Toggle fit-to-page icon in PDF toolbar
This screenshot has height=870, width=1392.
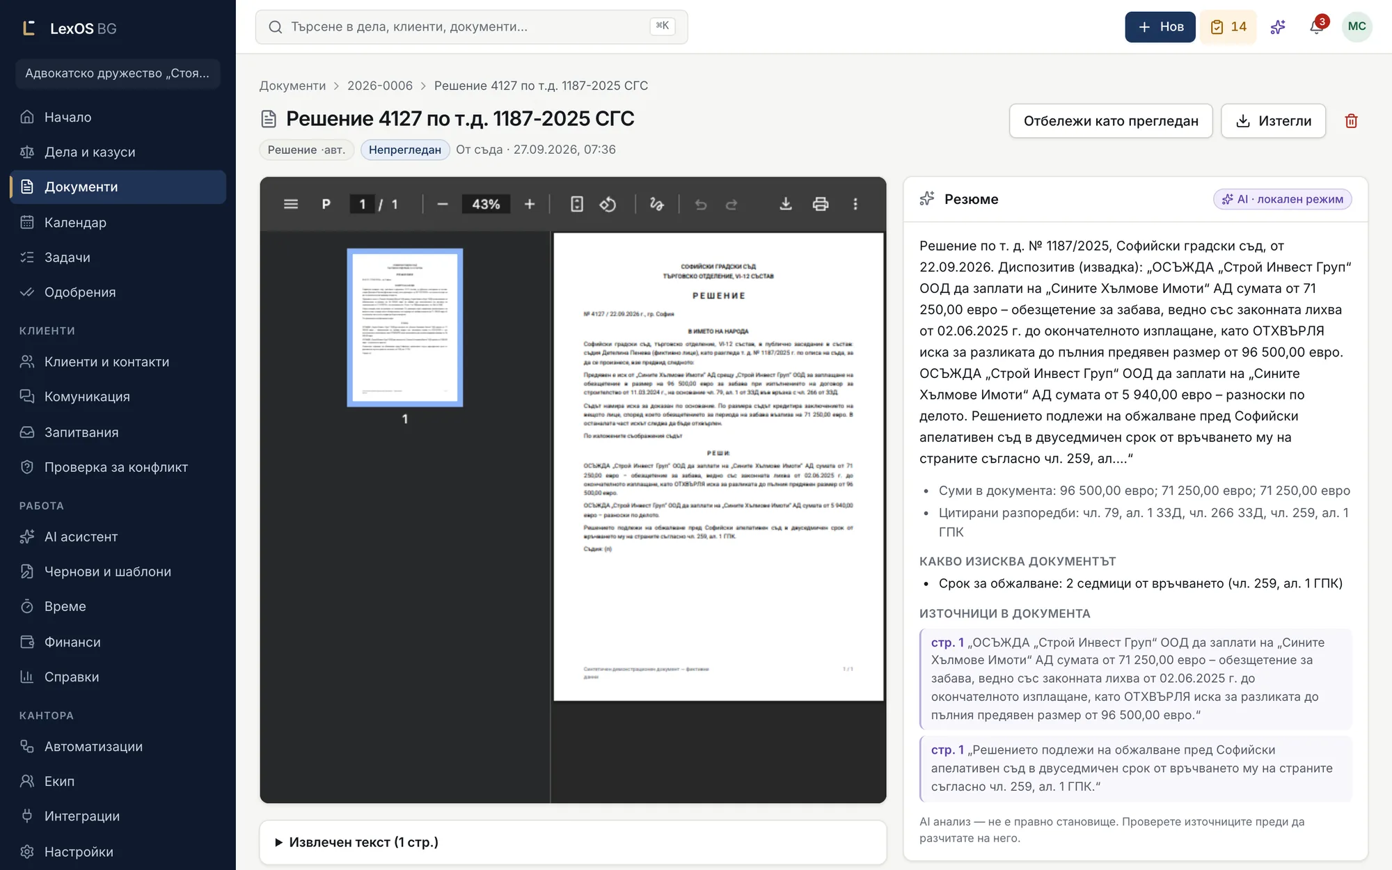(x=577, y=204)
